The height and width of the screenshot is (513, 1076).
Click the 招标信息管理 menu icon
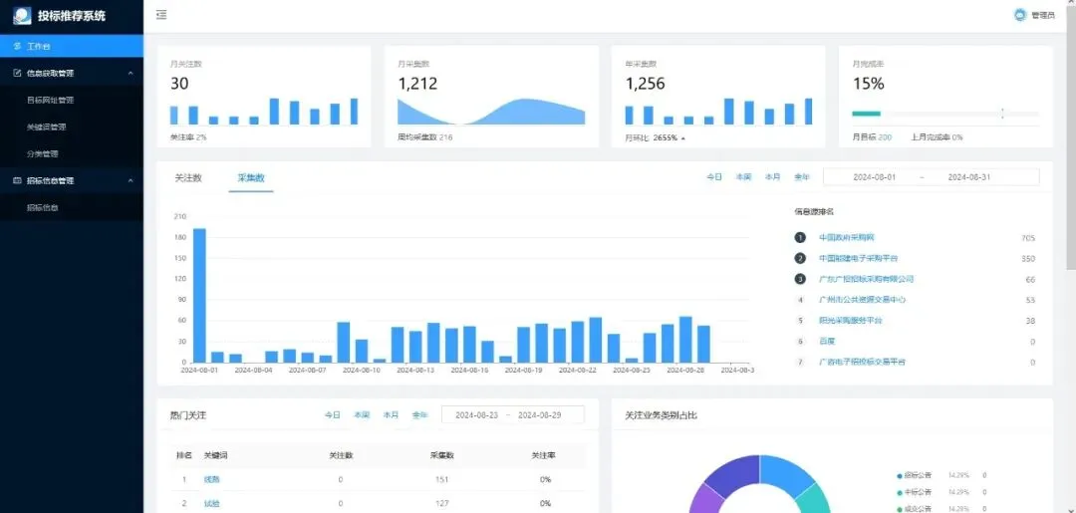pos(18,180)
